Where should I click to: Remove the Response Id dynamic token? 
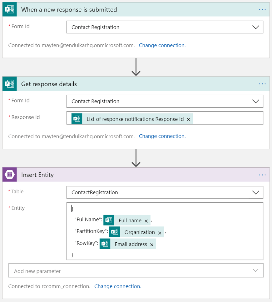click(189, 120)
